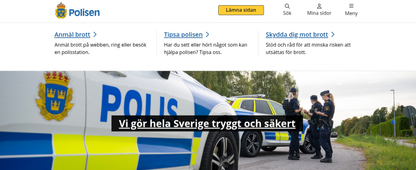Select the Mina sidor label
The image size is (416, 170).
[319, 13]
